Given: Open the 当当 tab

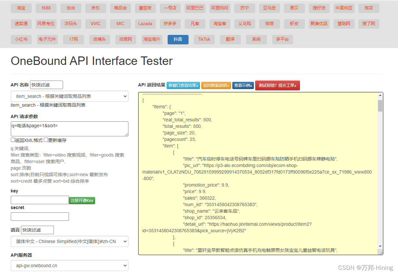Looking at the screenshot, I should pos(71,8).
